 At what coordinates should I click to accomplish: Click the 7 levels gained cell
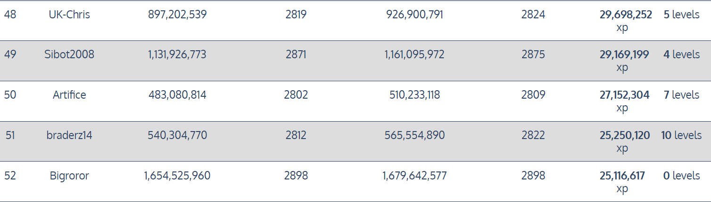pyautogui.click(x=681, y=95)
